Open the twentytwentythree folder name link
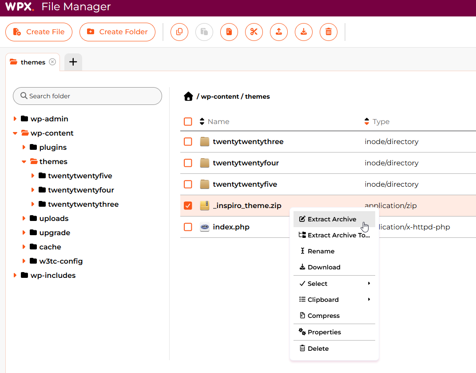476x373 pixels. coord(248,142)
